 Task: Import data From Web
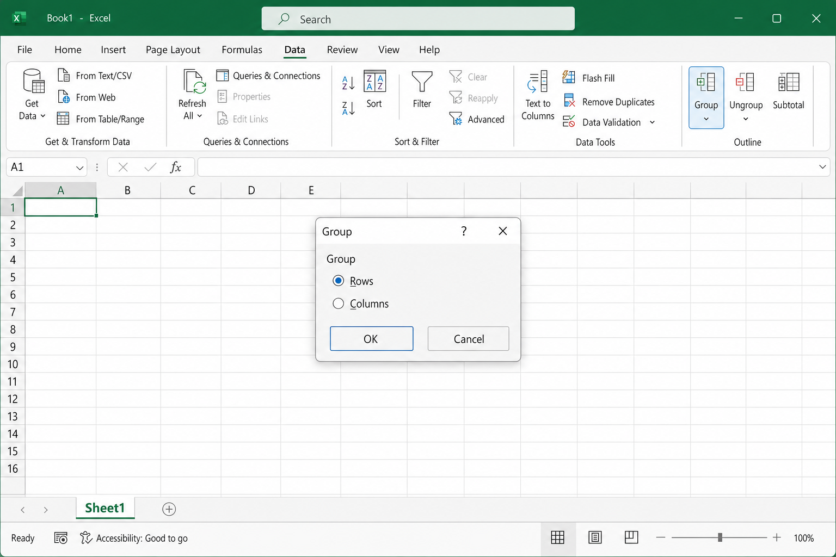click(x=87, y=97)
